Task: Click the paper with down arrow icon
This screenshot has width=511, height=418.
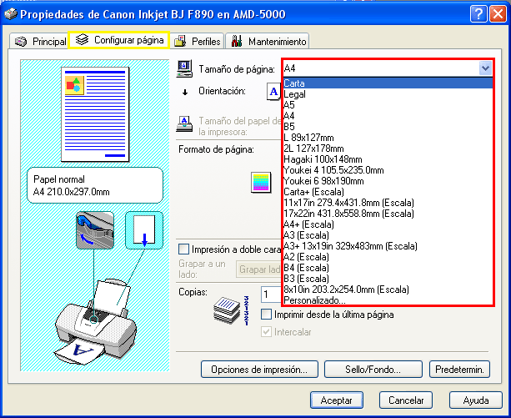Action: 144,230
